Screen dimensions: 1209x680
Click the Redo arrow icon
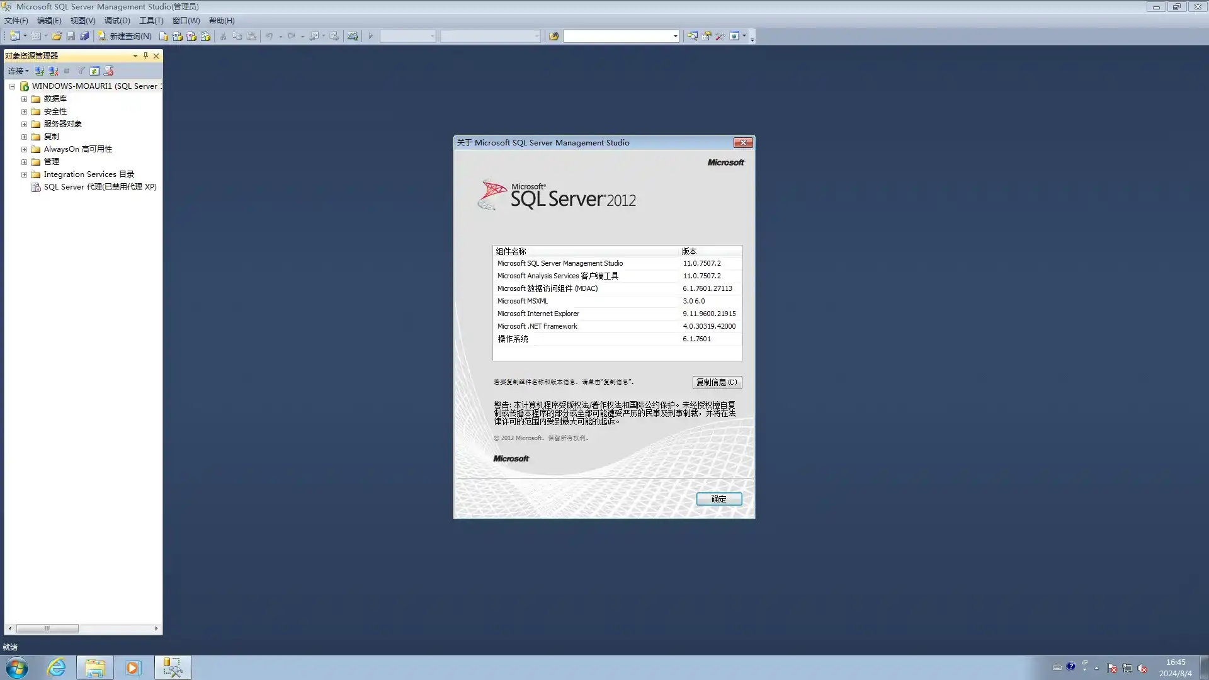point(292,37)
